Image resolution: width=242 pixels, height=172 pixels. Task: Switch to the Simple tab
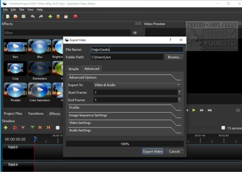pos(73,69)
